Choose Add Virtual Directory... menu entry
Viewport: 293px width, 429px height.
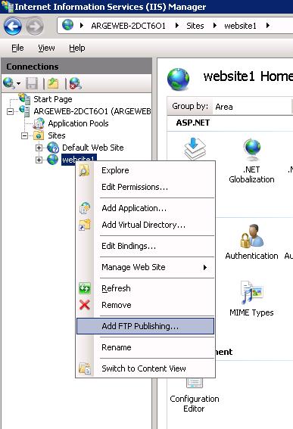coord(145,225)
